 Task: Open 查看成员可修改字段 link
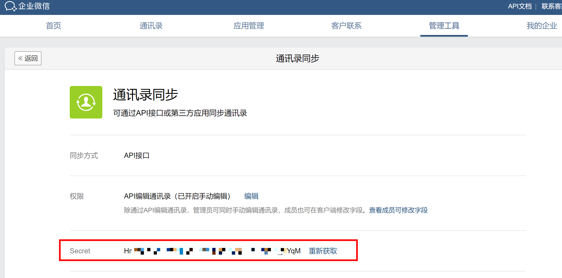click(x=398, y=210)
